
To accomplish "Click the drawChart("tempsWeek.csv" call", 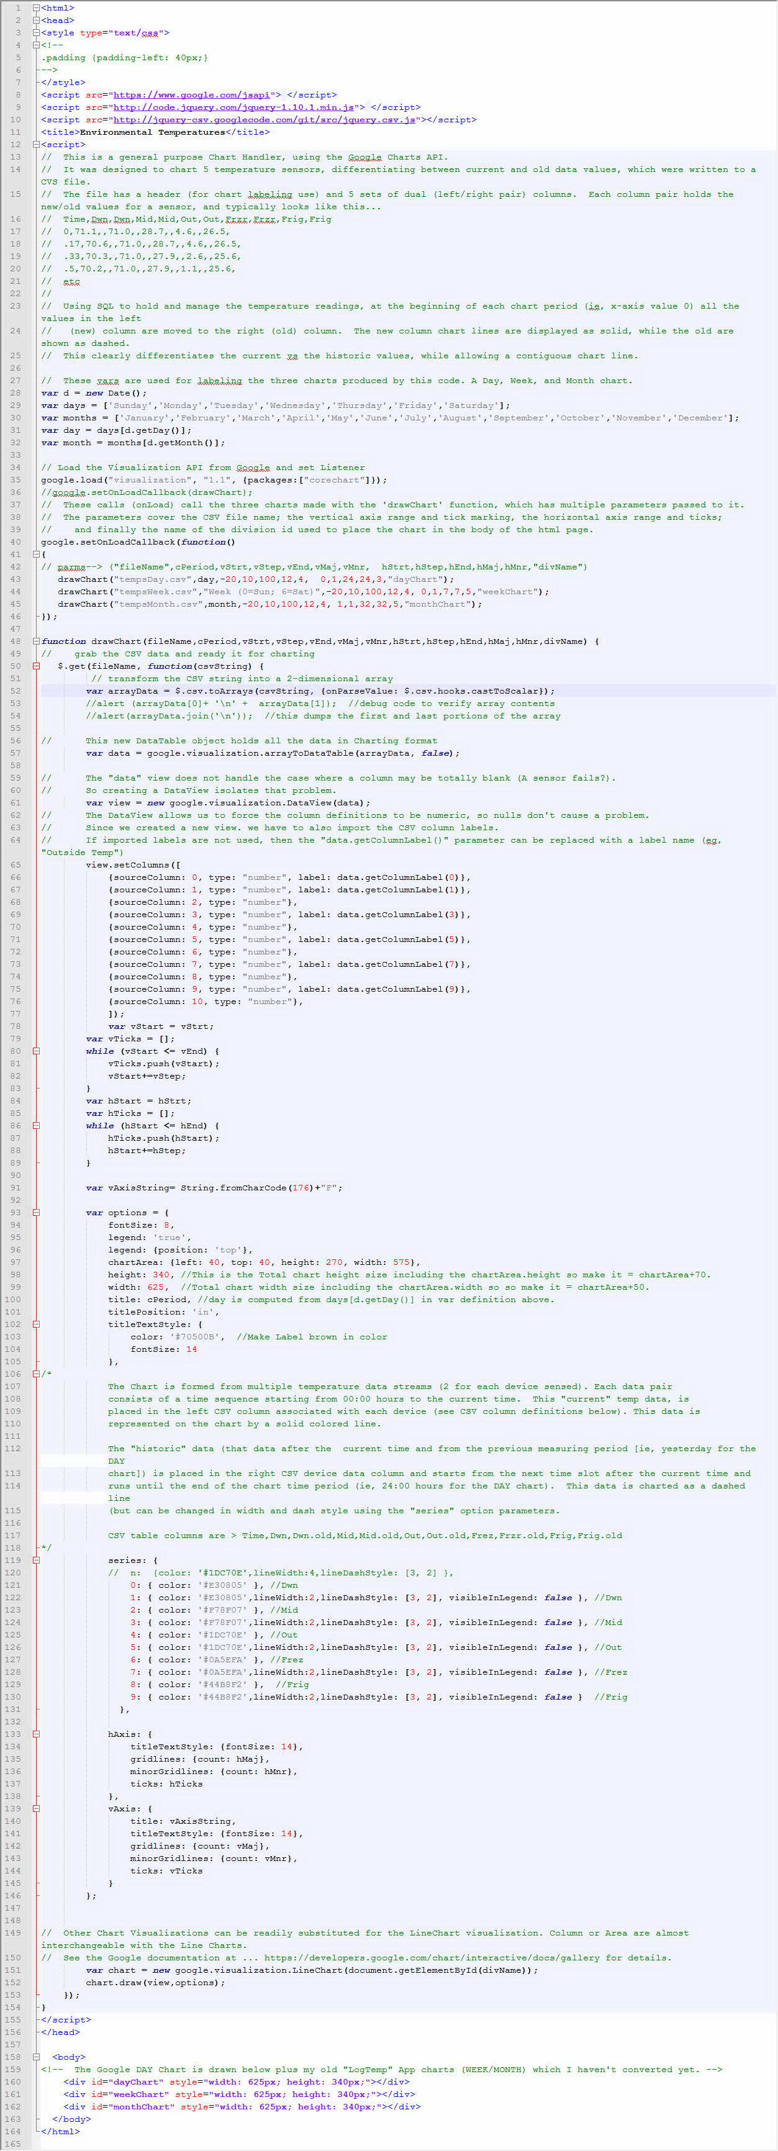I will [303, 591].
